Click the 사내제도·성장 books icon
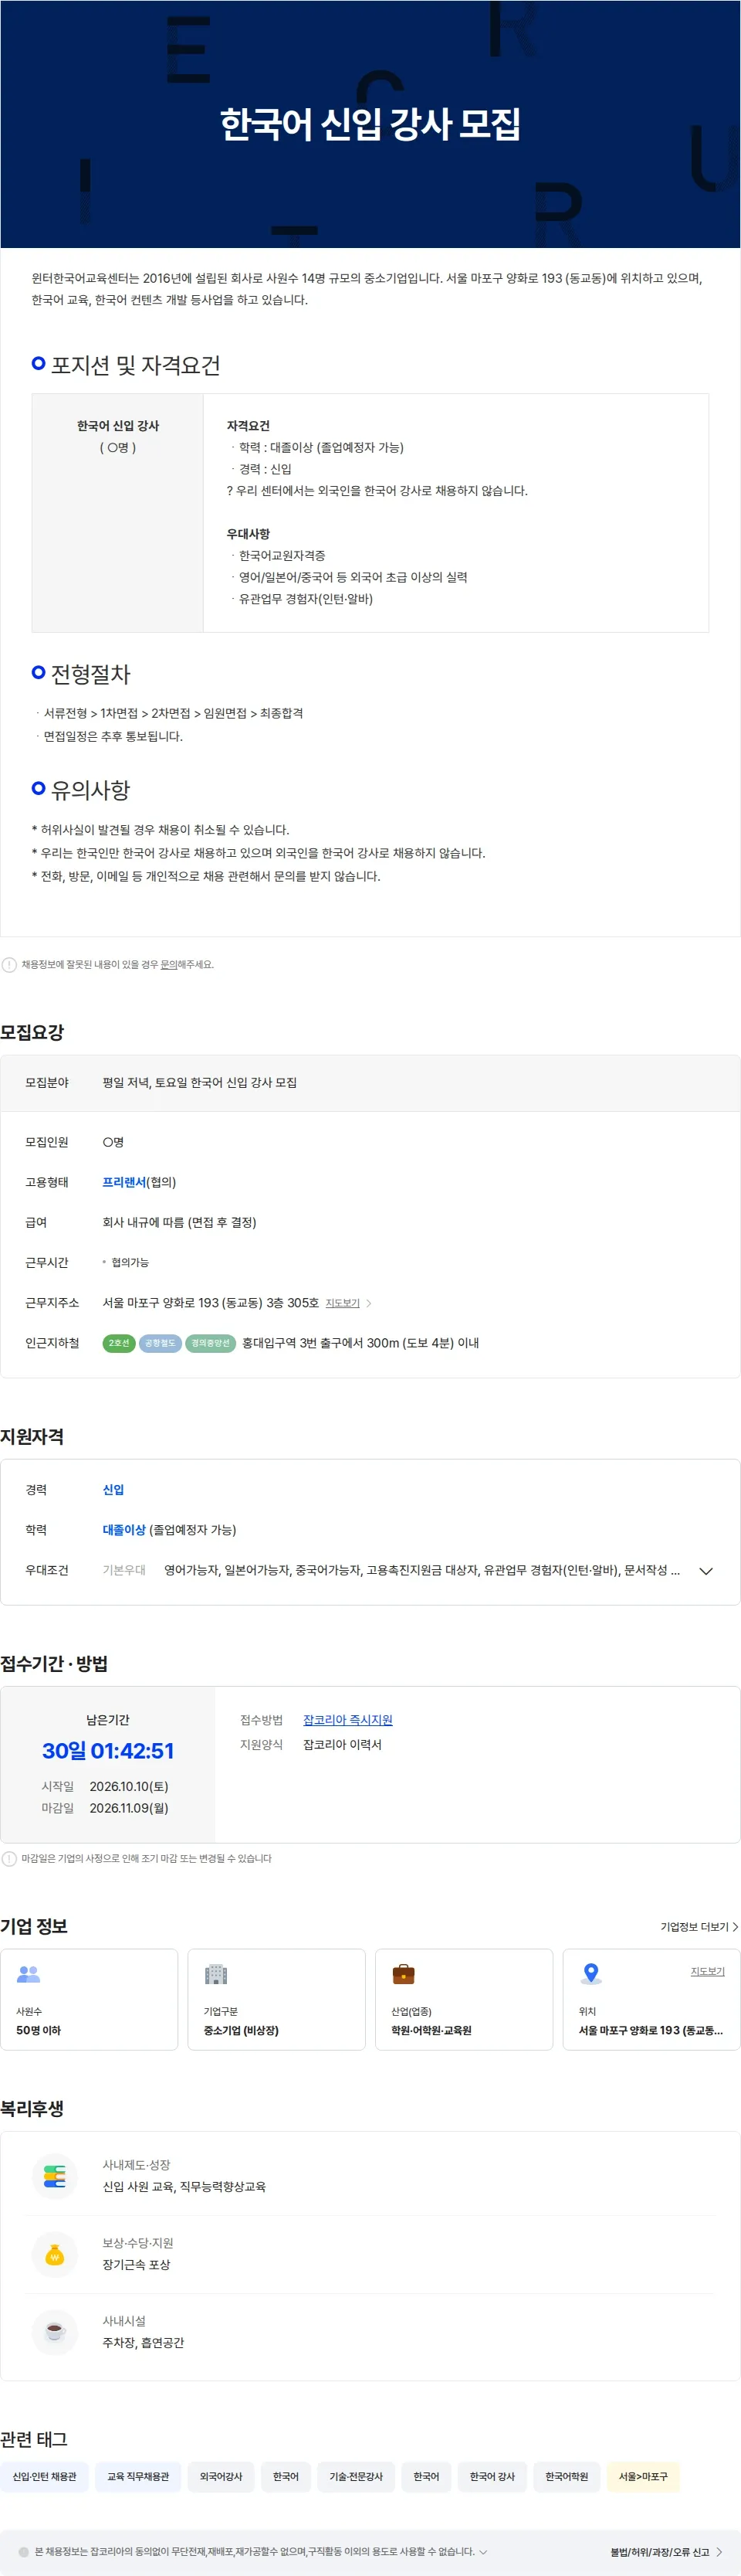 point(55,2176)
